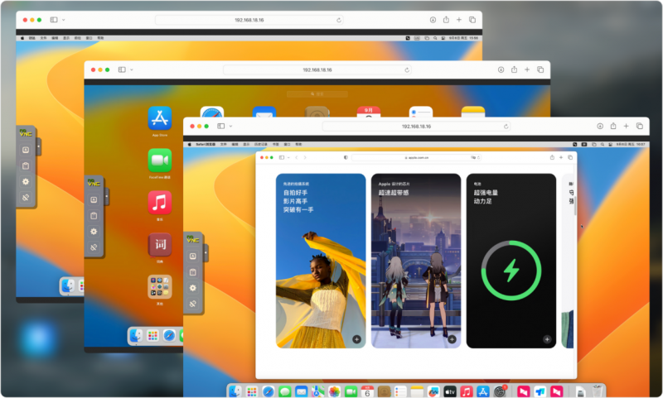Open Safari浏览器 menu in front window remote menu bar
The image size is (663, 398).
(206, 144)
